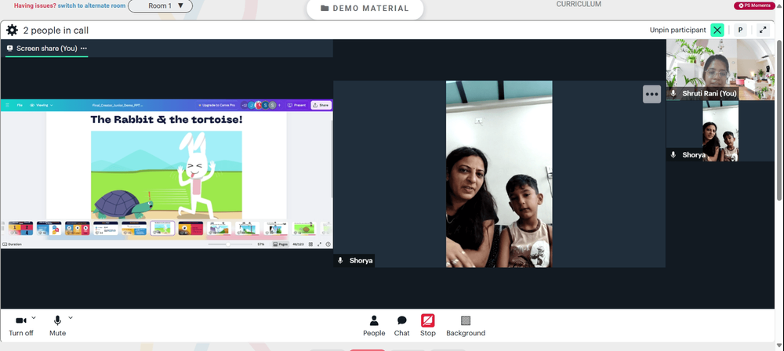Select the Screen share (You) tab
The width and height of the screenshot is (784, 351).
[46, 49]
